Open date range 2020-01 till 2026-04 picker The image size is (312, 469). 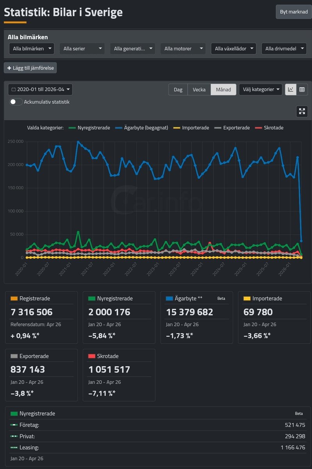pos(40,90)
